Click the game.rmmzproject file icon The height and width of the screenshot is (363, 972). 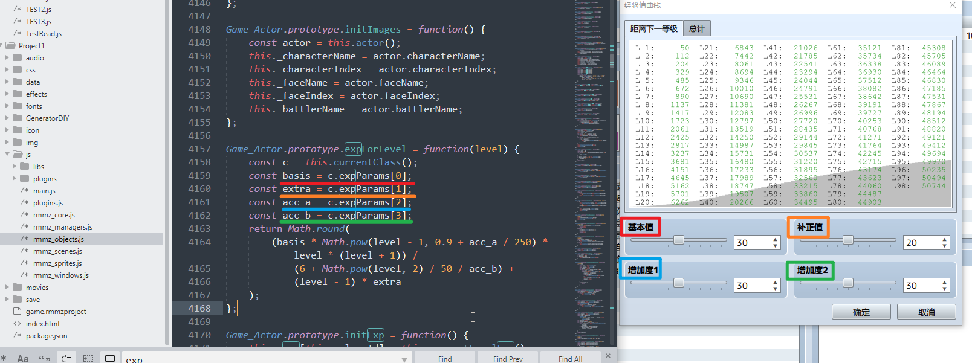[18, 312]
